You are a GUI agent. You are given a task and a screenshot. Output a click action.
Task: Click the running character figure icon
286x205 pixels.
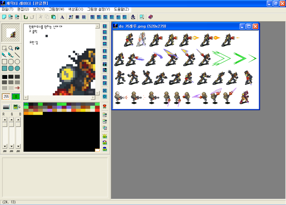coord(133,17)
